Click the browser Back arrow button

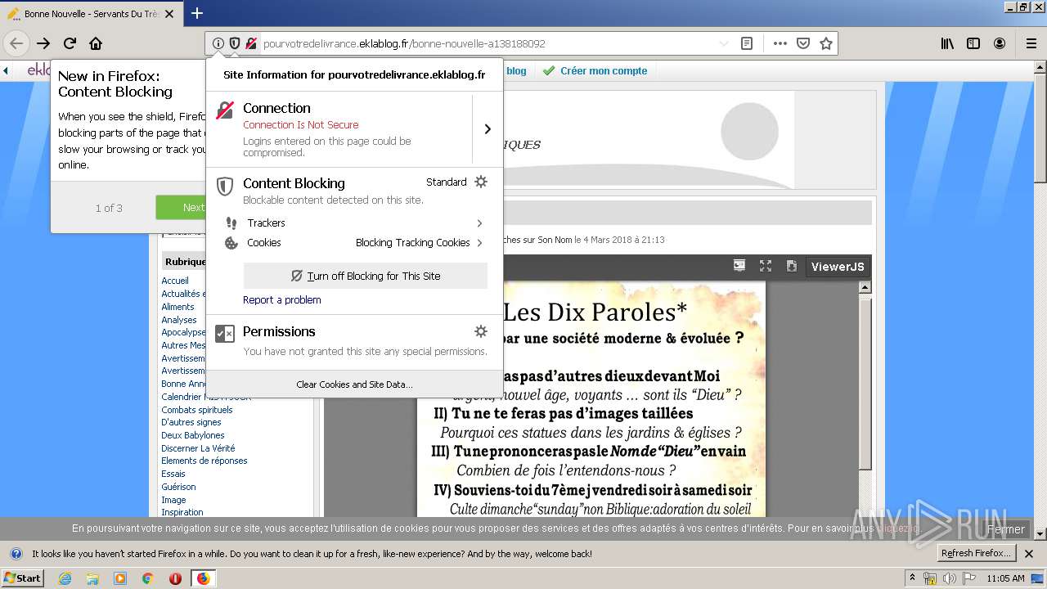16,43
